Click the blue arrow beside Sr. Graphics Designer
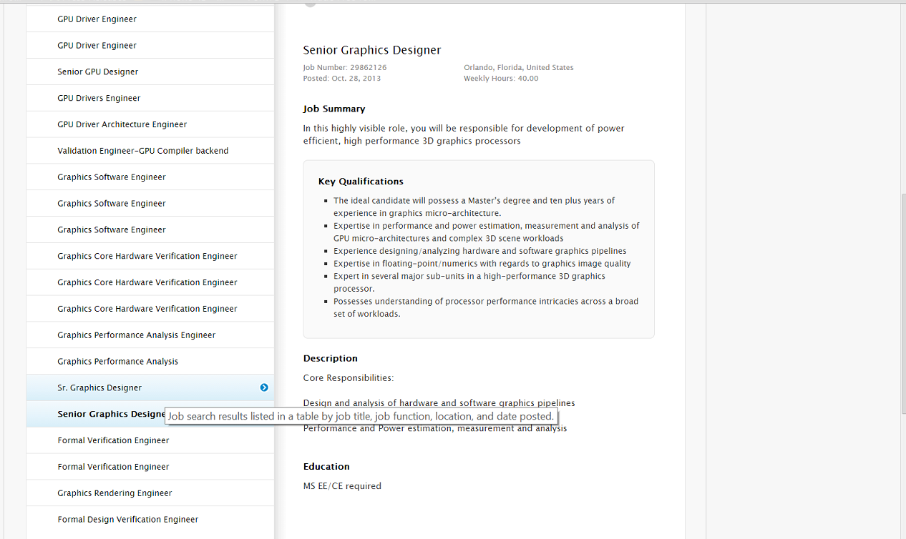The image size is (906, 539). 264,387
